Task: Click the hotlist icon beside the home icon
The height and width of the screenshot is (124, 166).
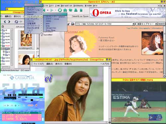Action: pyautogui.click(x=70, y=10)
